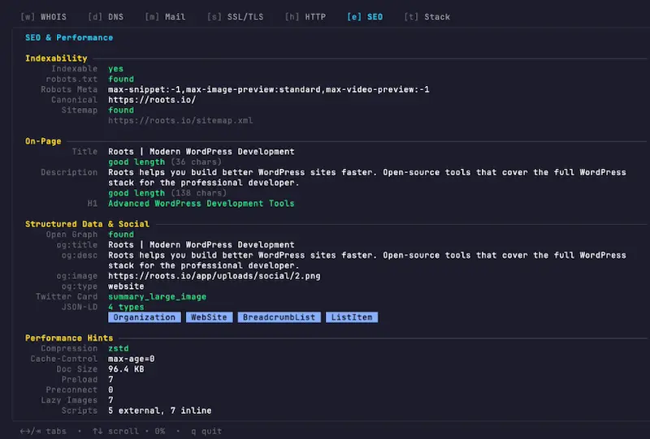The image size is (650, 439).
Task: Click the H1 text Advanced WordPress Development Tools
Action: point(201,204)
